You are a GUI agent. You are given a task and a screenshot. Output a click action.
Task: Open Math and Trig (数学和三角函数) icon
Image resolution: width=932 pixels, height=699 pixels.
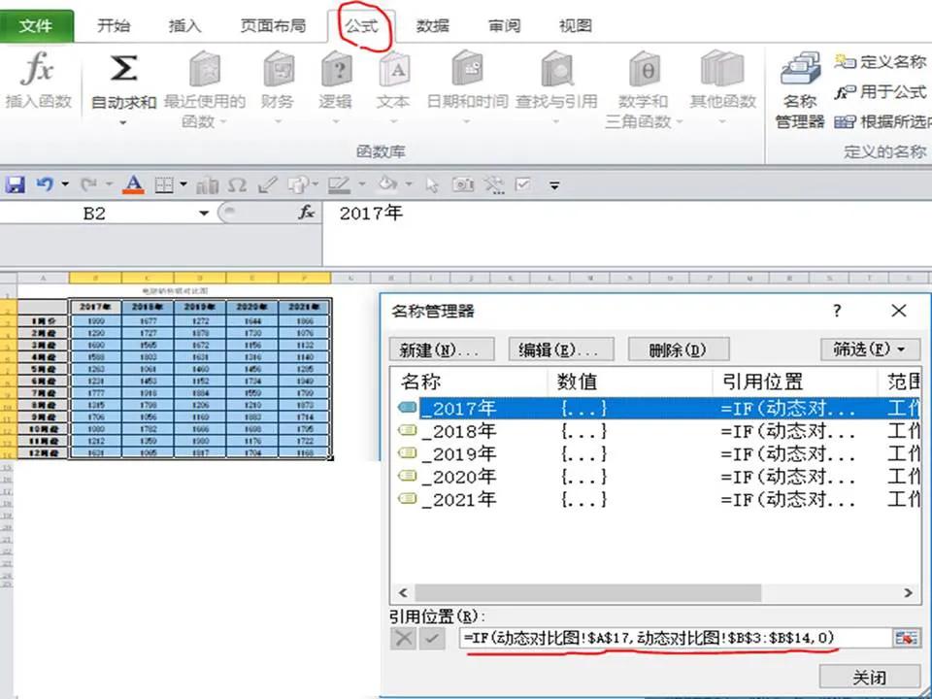[x=645, y=70]
